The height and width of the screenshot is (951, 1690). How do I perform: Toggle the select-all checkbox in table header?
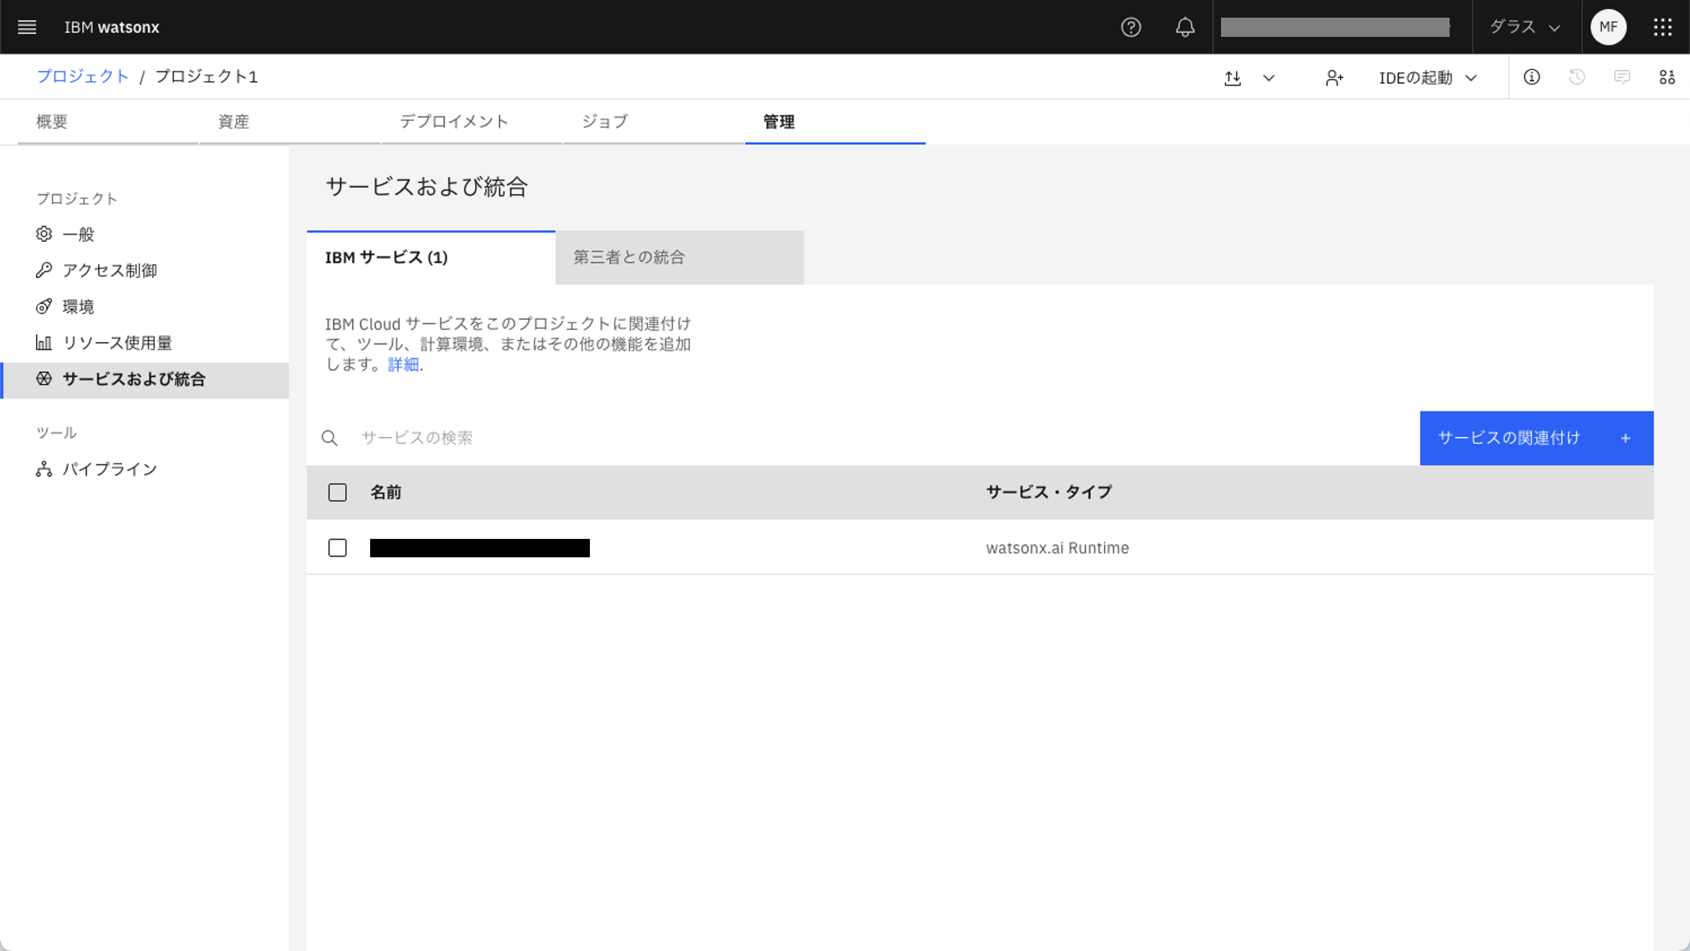click(337, 492)
